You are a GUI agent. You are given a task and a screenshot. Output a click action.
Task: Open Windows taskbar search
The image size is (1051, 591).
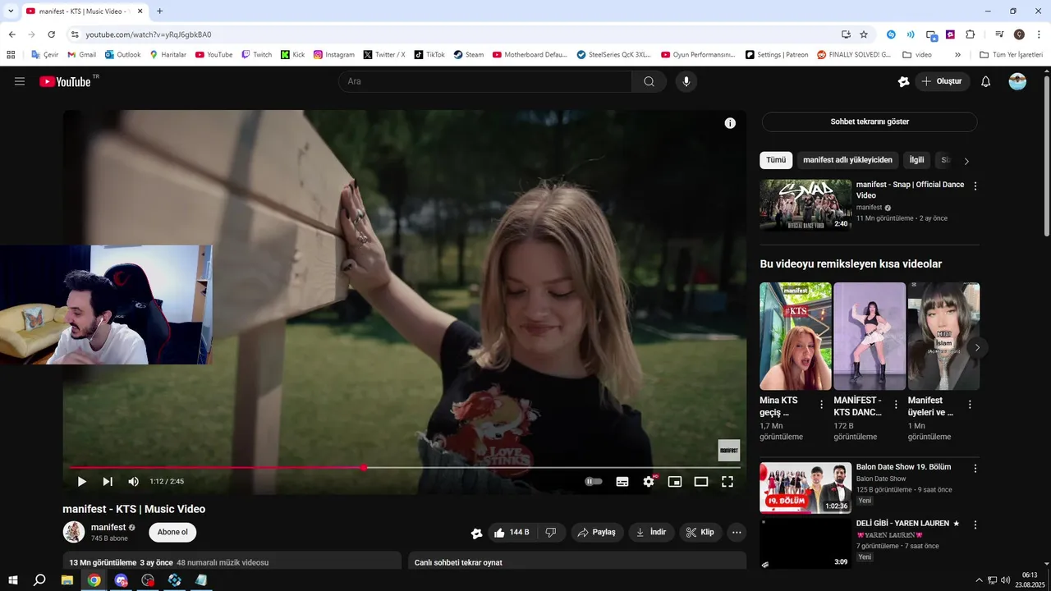[x=39, y=580]
